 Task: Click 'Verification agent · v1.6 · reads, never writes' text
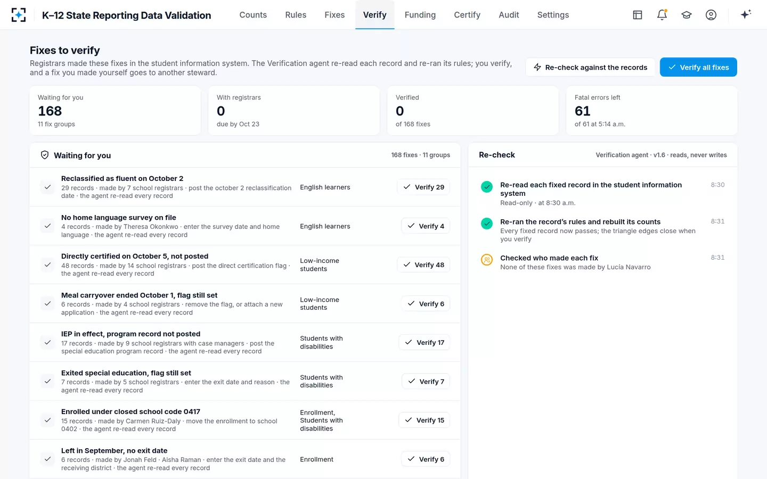click(x=661, y=155)
